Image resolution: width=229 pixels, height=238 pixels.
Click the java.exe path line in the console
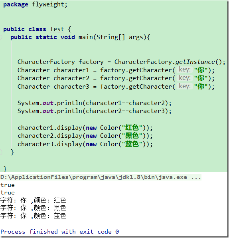tap(101, 177)
